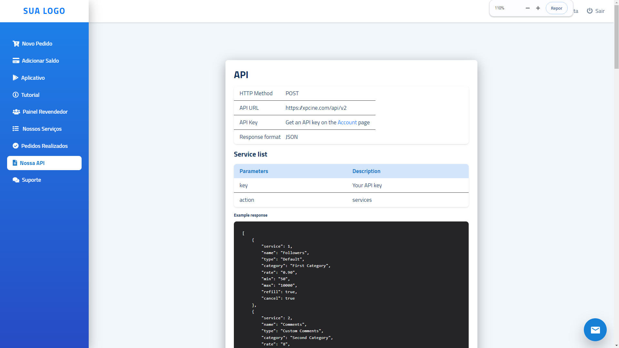619x348 pixels.
Task: Click the SUA LOGO header
Action: pyautogui.click(x=44, y=11)
